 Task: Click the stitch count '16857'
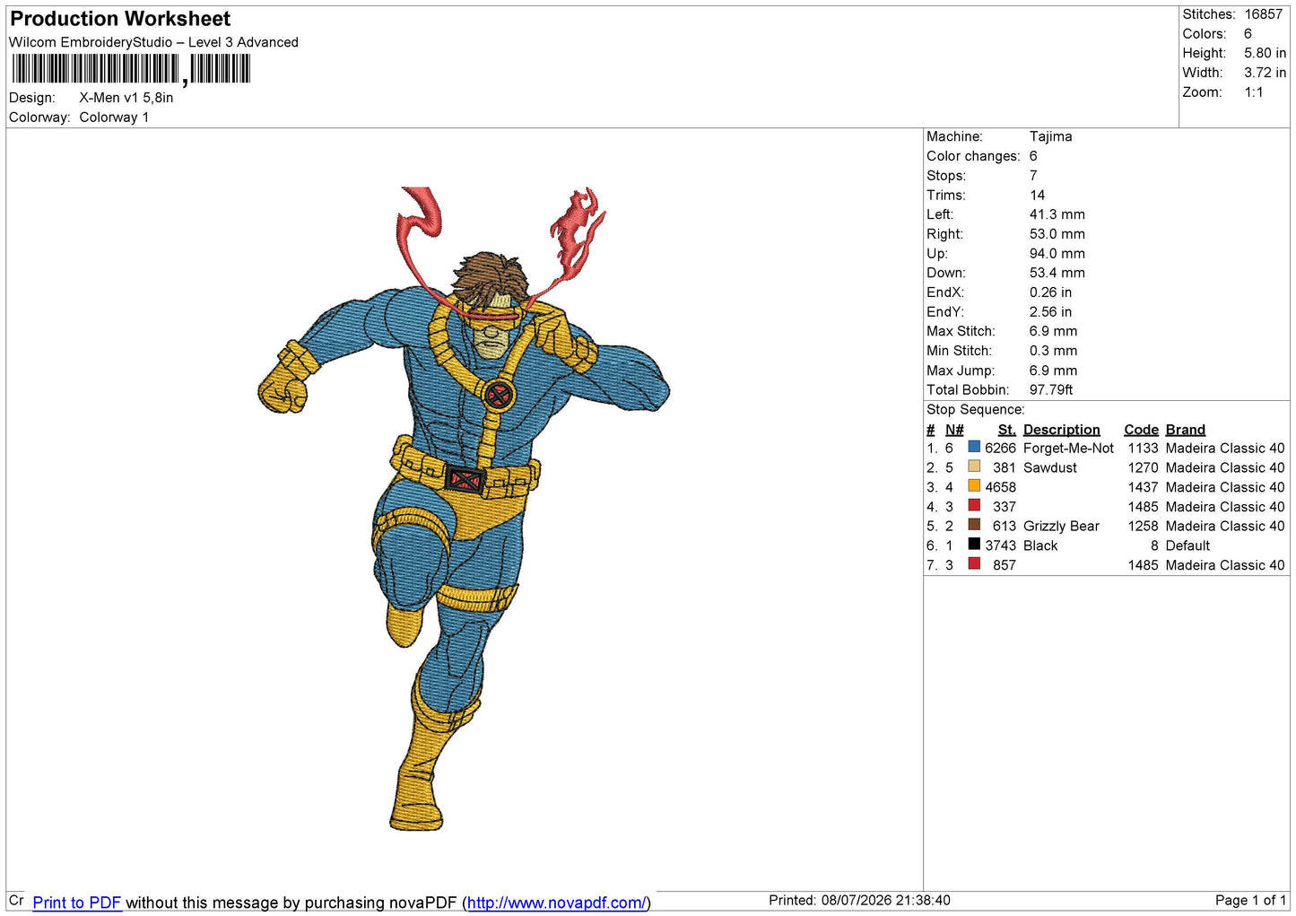click(x=1264, y=14)
